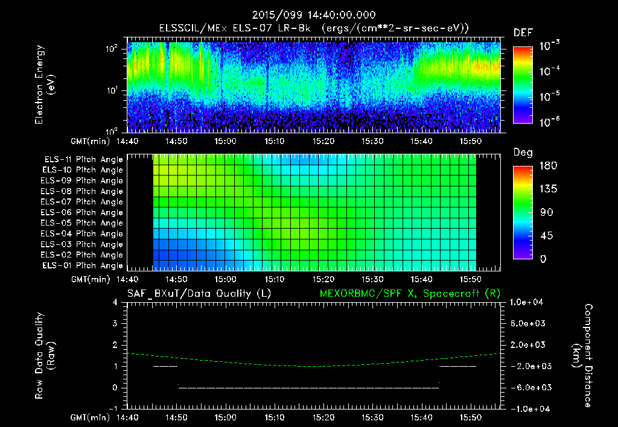Click 15:40 time tick under data quality panel
Screen dimensions: 618x427
[421, 417]
